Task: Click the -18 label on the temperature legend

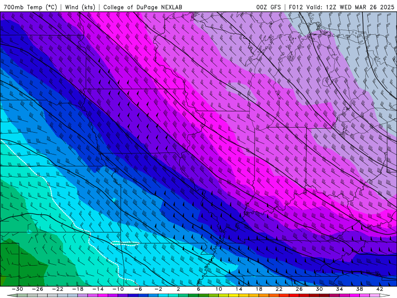Action: [78, 289]
